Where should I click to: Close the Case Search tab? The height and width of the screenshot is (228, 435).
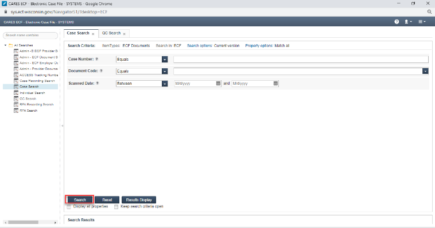[93, 34]
